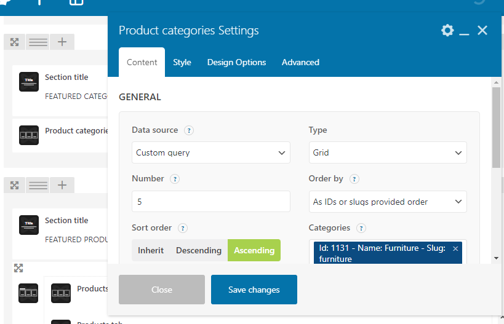The height and width of the screenshot is (324, 504).
Task: Switch to the Style tab
Action: tap(182, 62)
